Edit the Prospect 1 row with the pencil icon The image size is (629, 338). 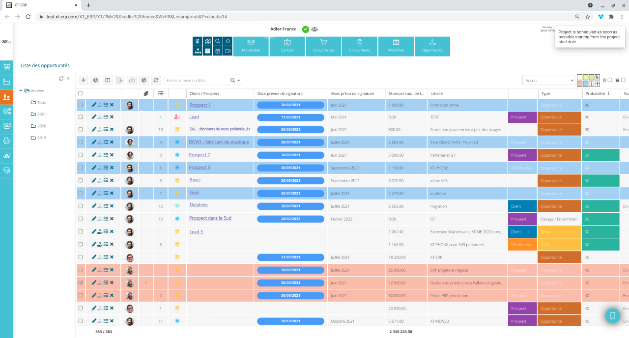(92, 105)
